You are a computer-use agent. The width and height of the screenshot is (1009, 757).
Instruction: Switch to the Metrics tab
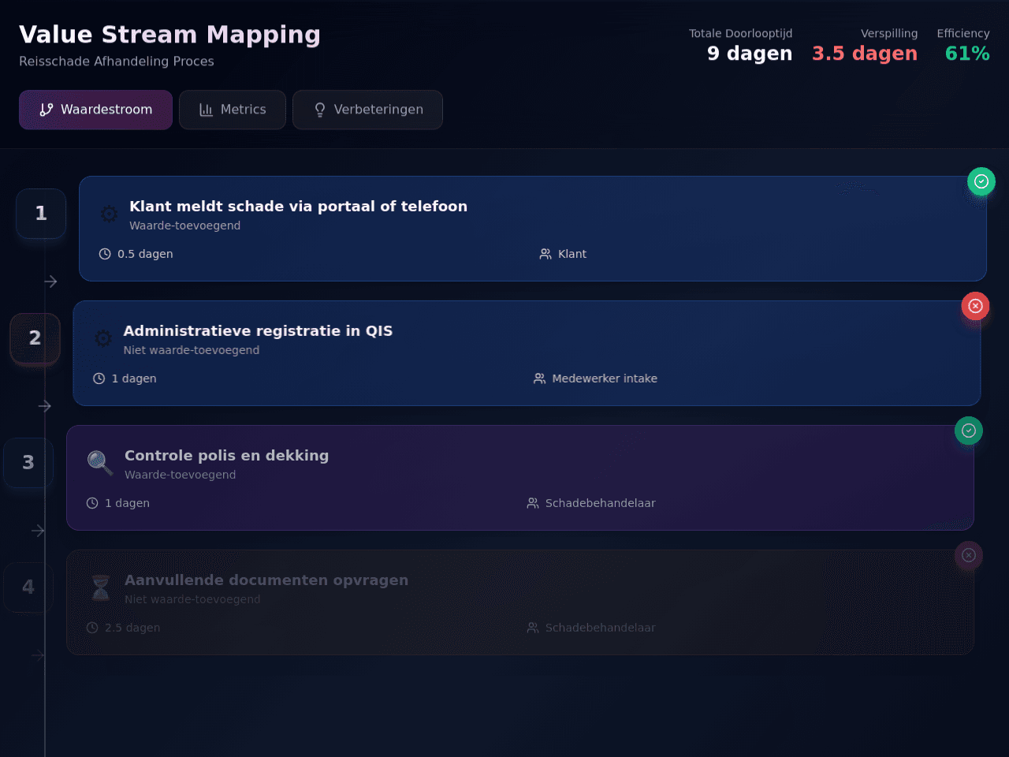tap(233, 110)
